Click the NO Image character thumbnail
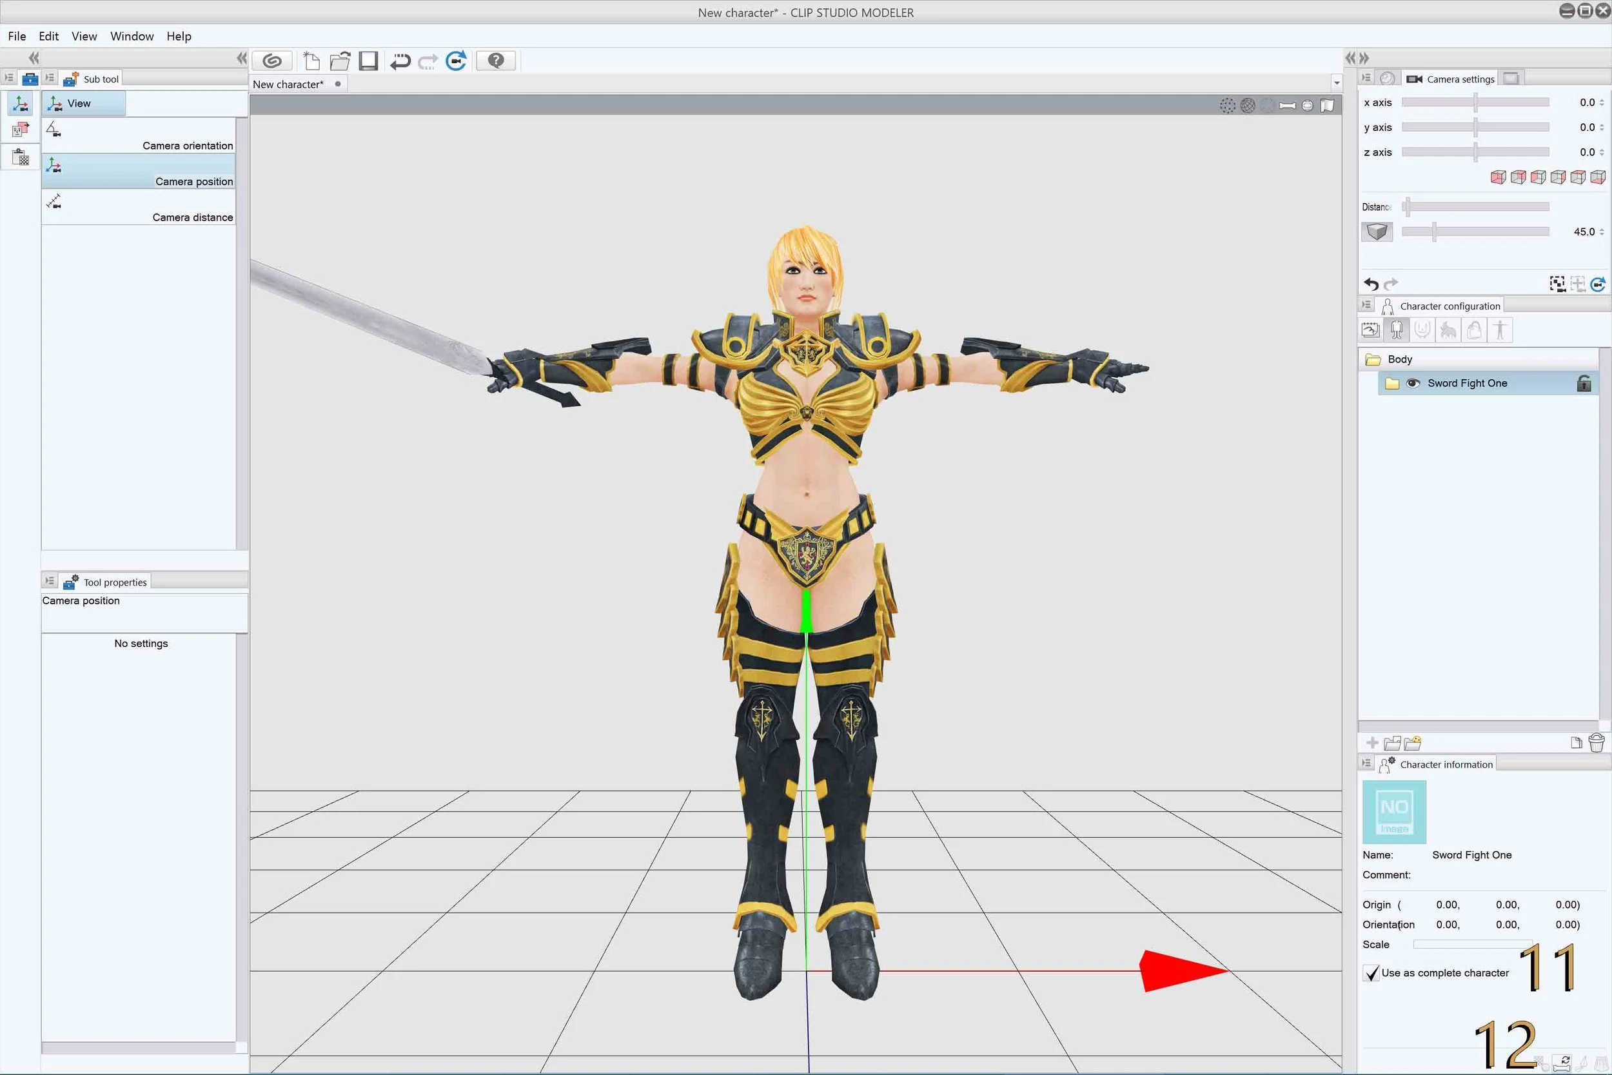The width and height of the screenshot is (1612, 1075). (1394, 812)
